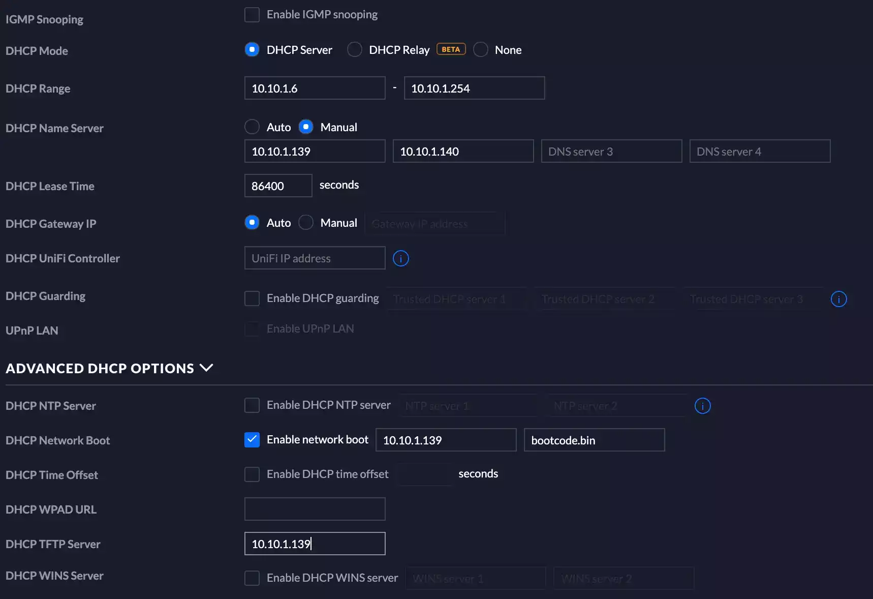Set DHCP Mode to None
The height and width of the screenshot is (599, 873).
tap(480, 50)
